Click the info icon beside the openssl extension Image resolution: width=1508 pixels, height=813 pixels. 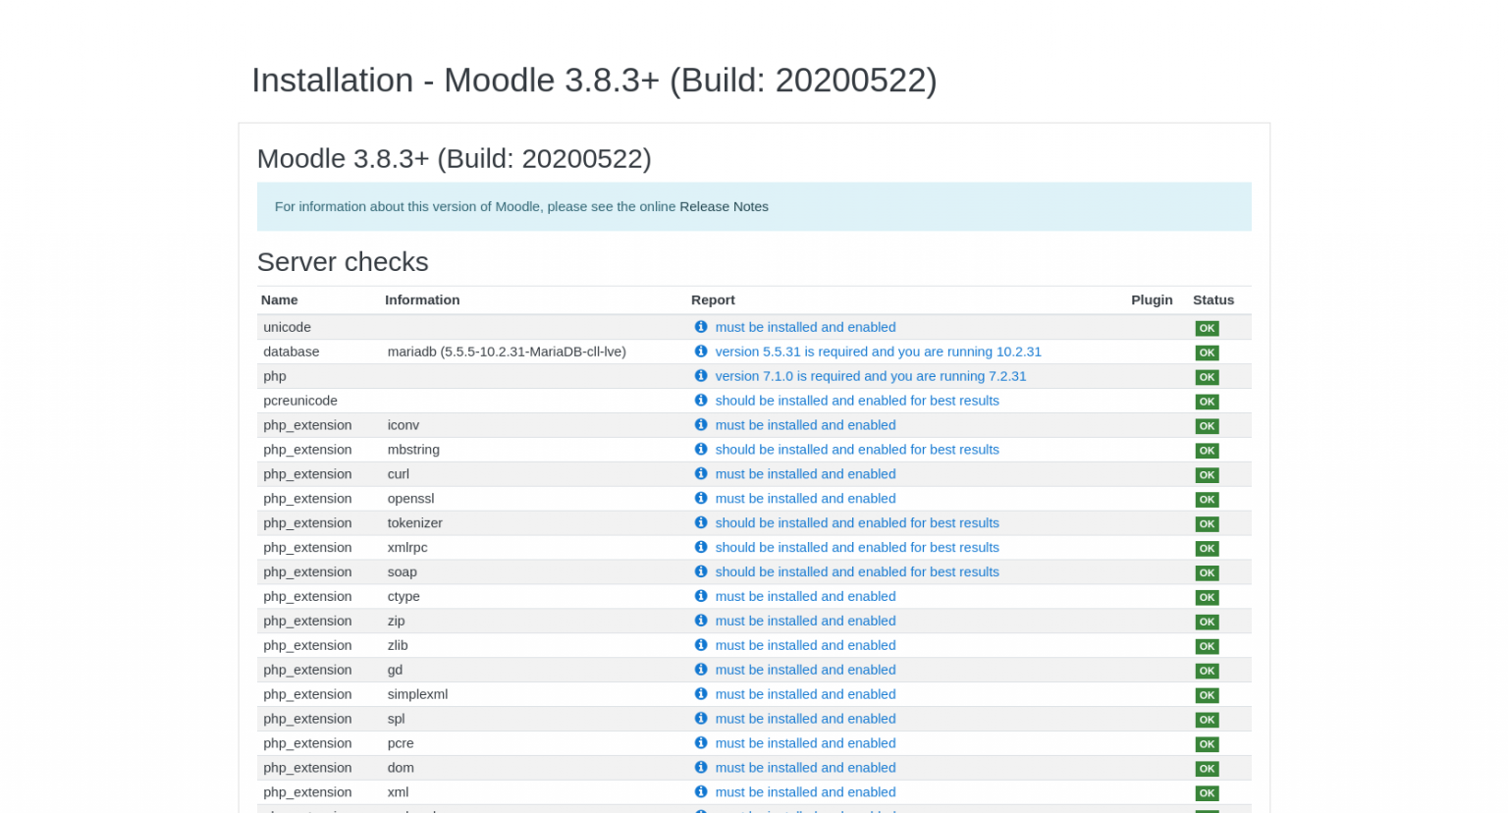(701, 499)
